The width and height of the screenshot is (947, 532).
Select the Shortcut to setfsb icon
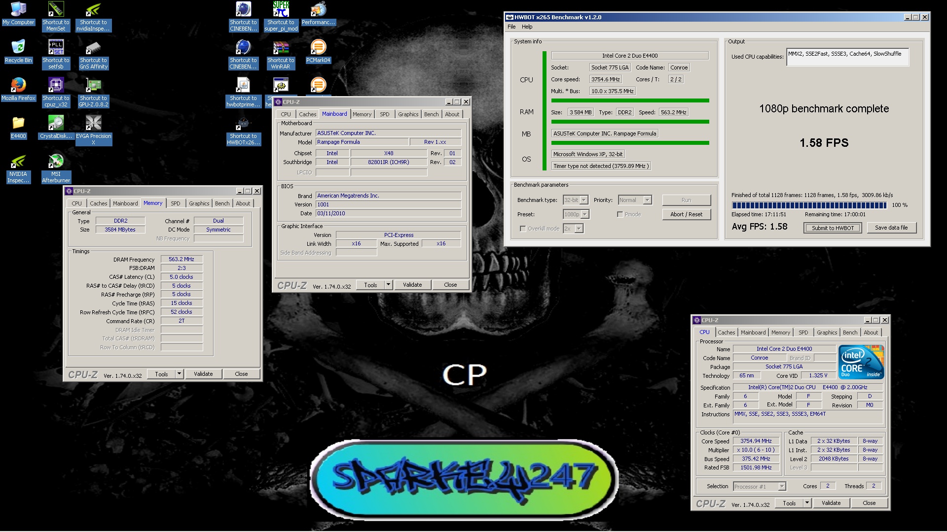pos(56,55)
